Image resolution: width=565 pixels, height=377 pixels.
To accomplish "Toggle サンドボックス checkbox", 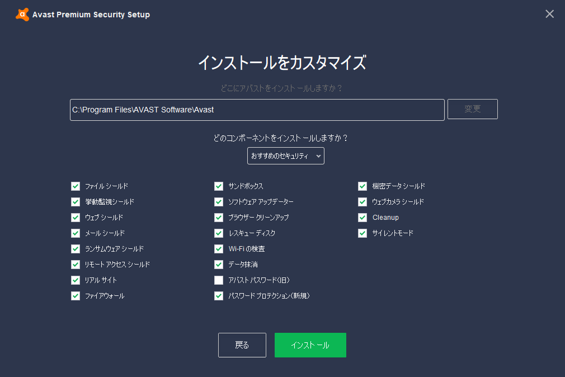I will tap(219, 186).
